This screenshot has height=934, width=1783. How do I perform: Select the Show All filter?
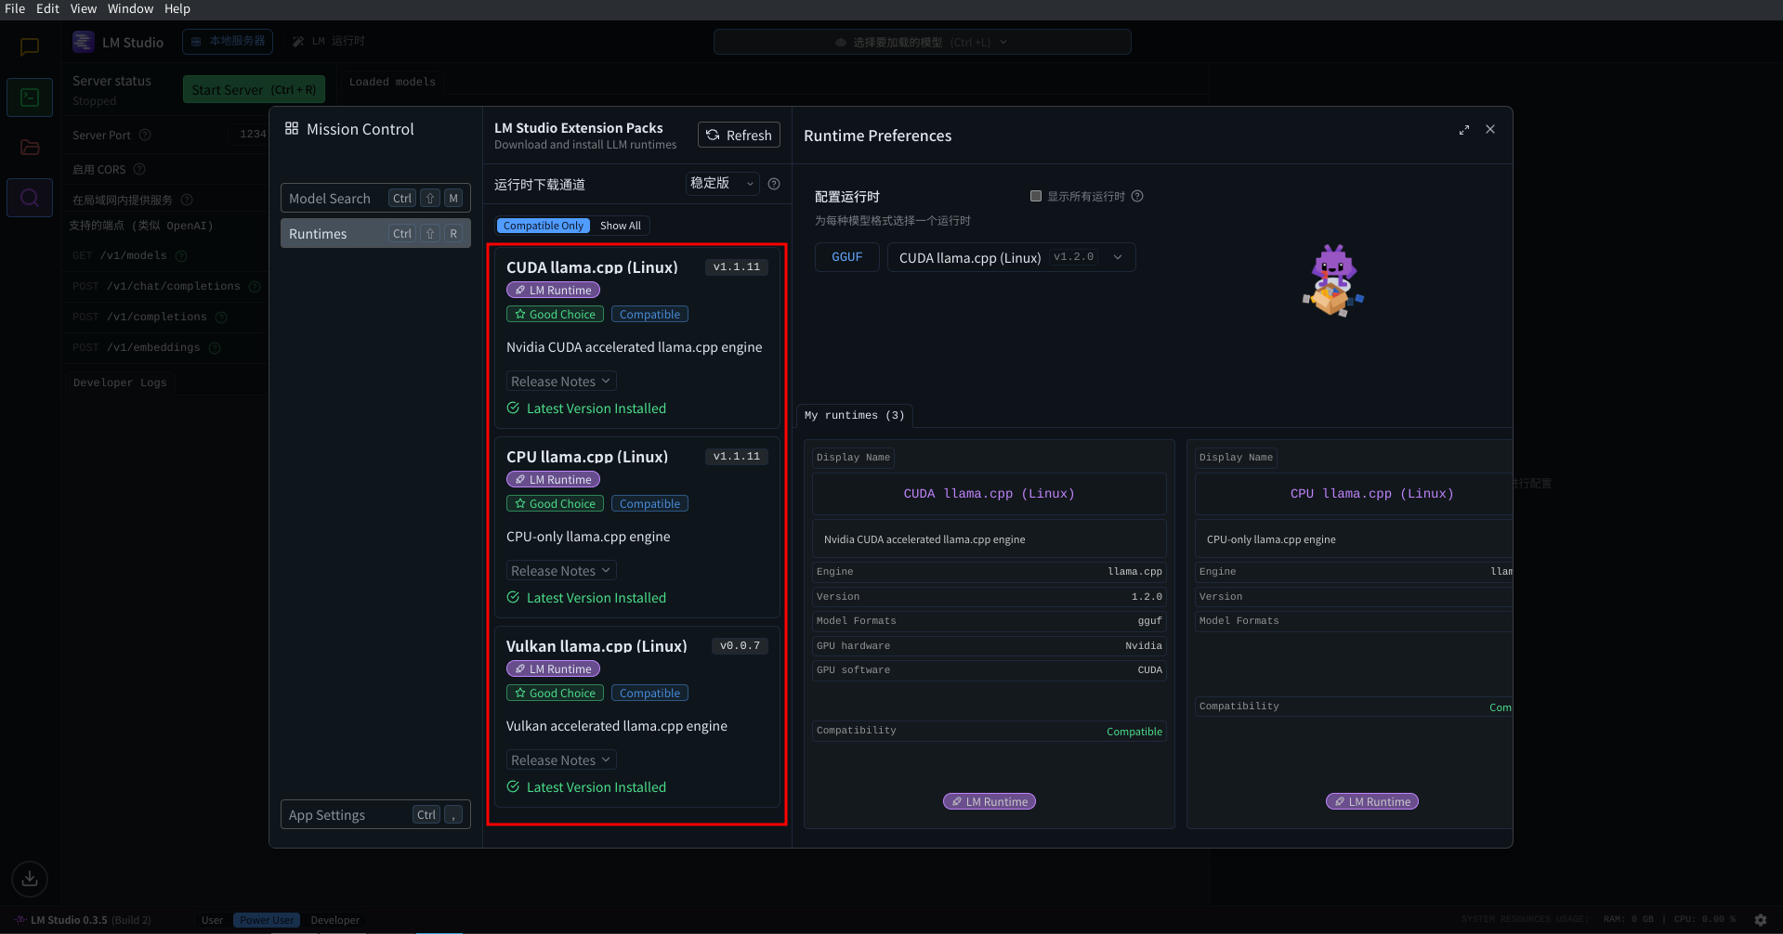(620, 226)
